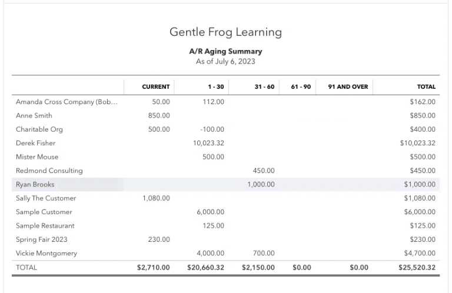Click Derek Fisher 10,023.32 amount in 1-30
This screenshot has width=452, height=293.
coord(208,143)
